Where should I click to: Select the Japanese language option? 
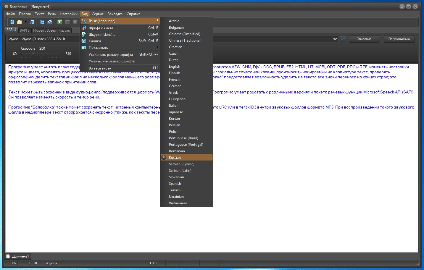tap(176, 112)
